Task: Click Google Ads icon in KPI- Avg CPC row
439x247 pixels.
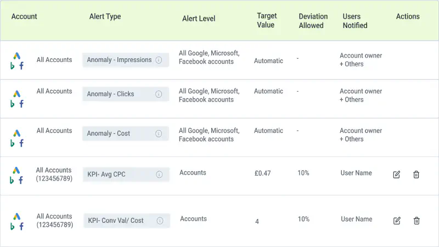Action: (x=16, y=170)
